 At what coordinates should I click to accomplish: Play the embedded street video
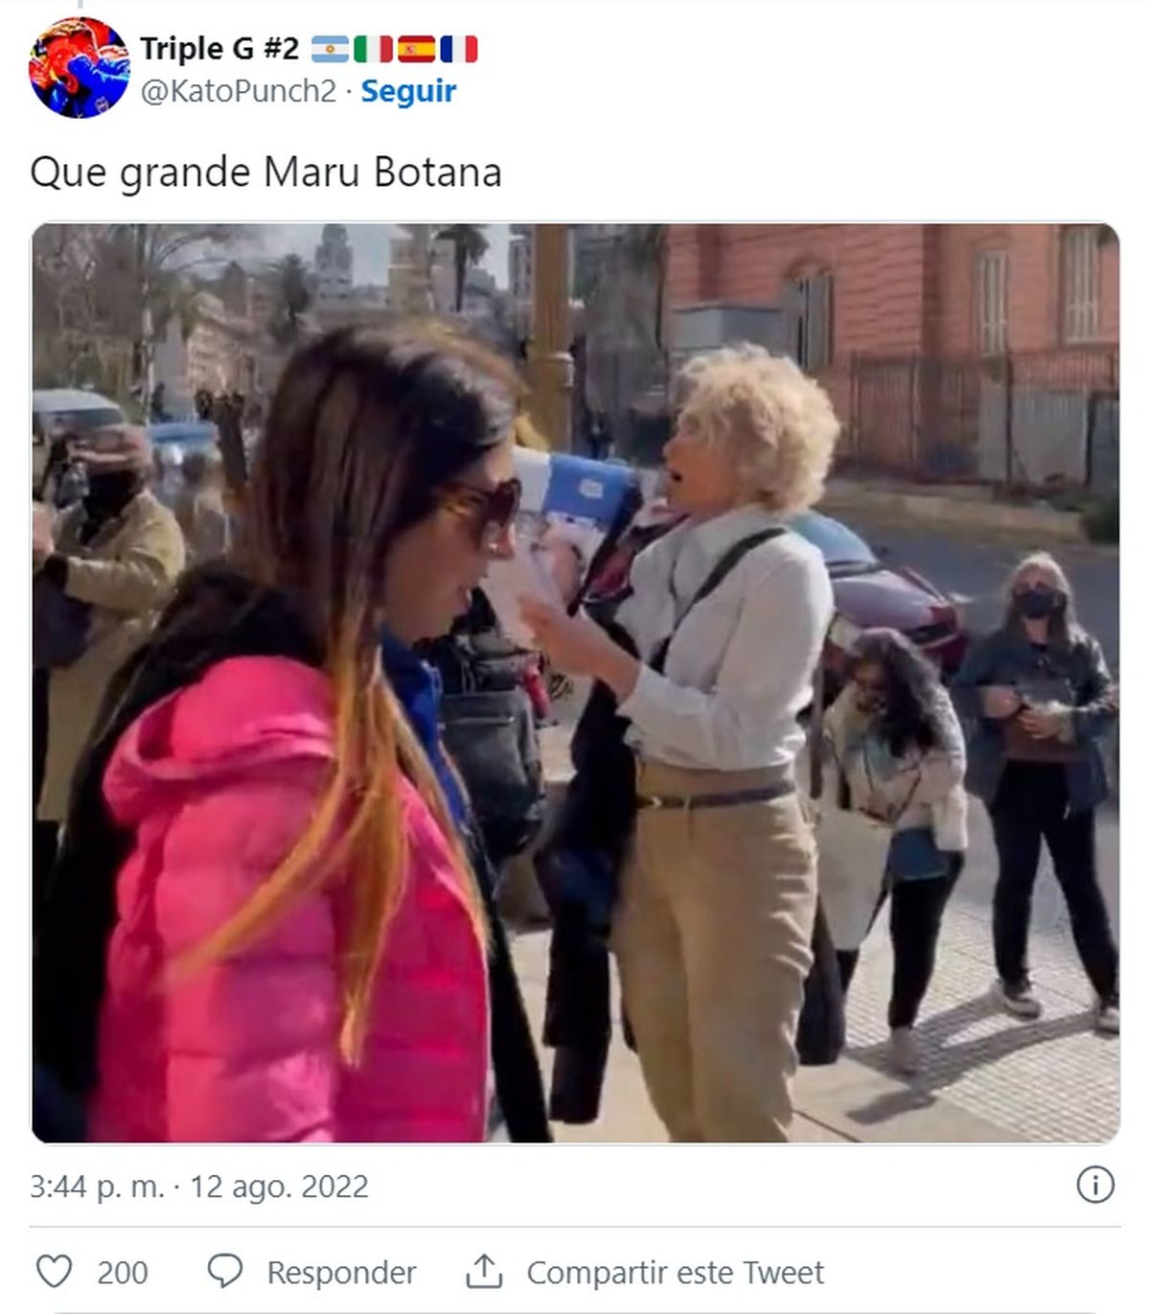575,683
